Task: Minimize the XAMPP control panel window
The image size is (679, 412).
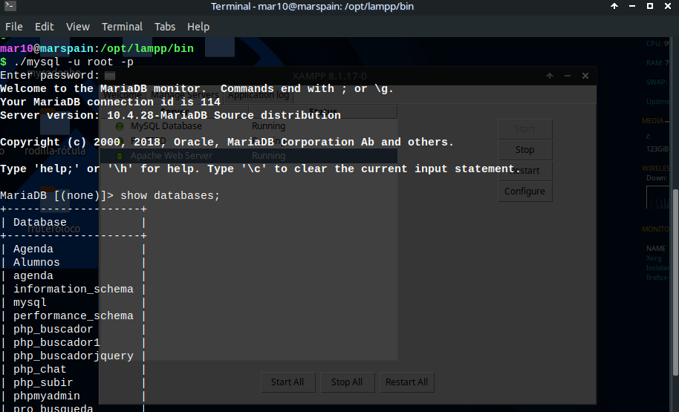Action: click(568, 76)
